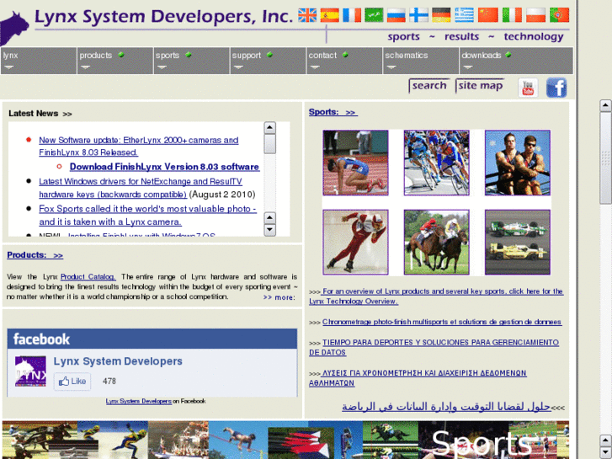Screen dimensions: 612x459
Task: Select the French flag language icon
Action: (352, 15)
